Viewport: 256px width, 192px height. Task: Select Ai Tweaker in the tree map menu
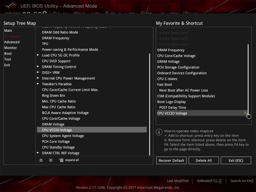pos(13,36)
